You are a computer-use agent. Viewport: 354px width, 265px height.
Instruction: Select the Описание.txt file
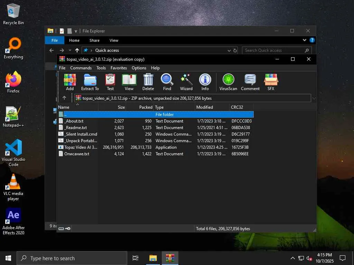tap(155, 154)
